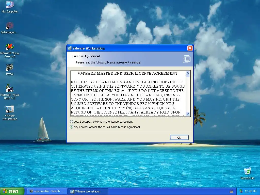260x195 pixels.
Task: Click the license text scrollbar thumb
Action: pos(188,76)
